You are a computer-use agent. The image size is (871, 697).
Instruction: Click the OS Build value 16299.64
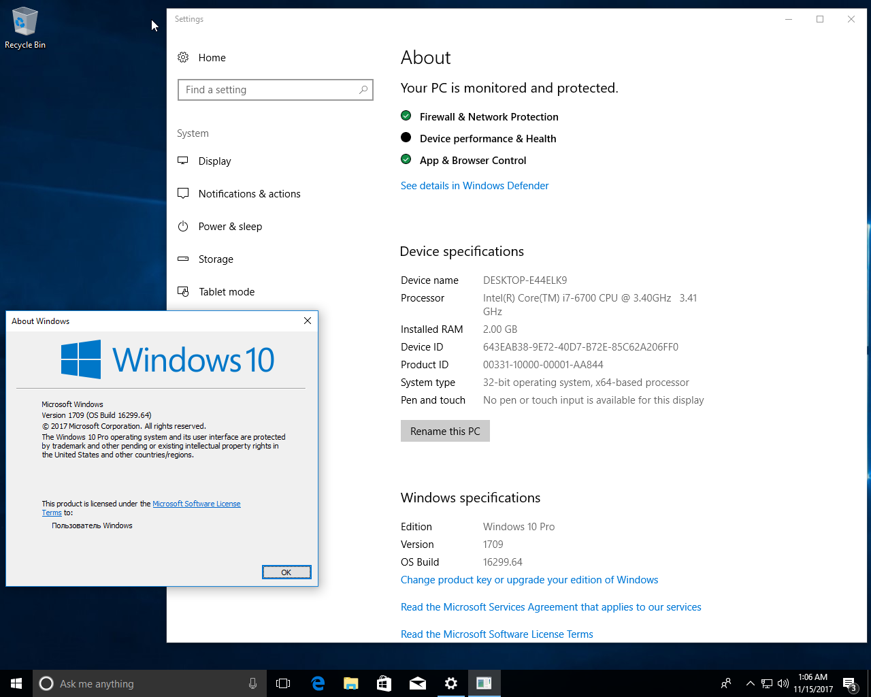pos(503,562)
